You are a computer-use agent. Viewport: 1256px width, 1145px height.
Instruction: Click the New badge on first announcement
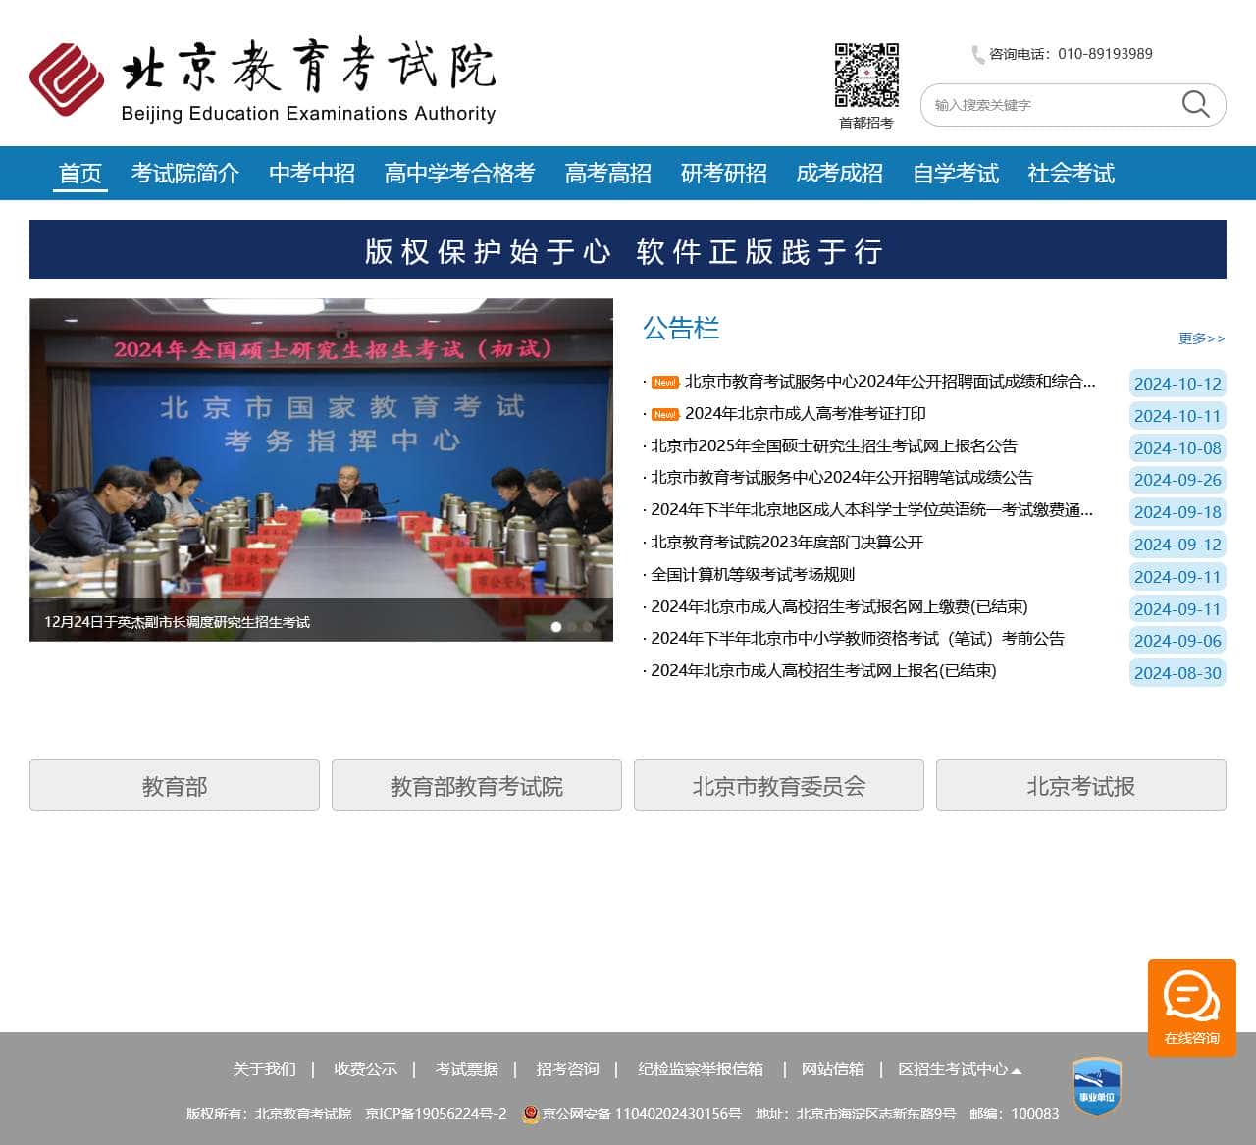coord(665,382)
